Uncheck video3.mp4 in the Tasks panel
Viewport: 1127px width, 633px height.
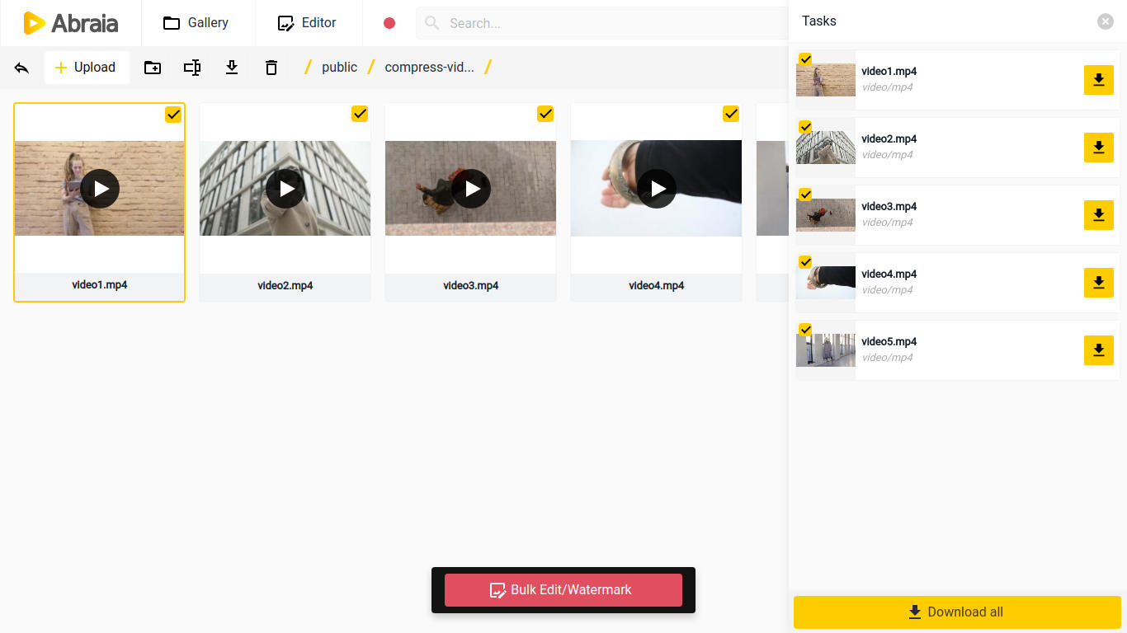point(804,195)
